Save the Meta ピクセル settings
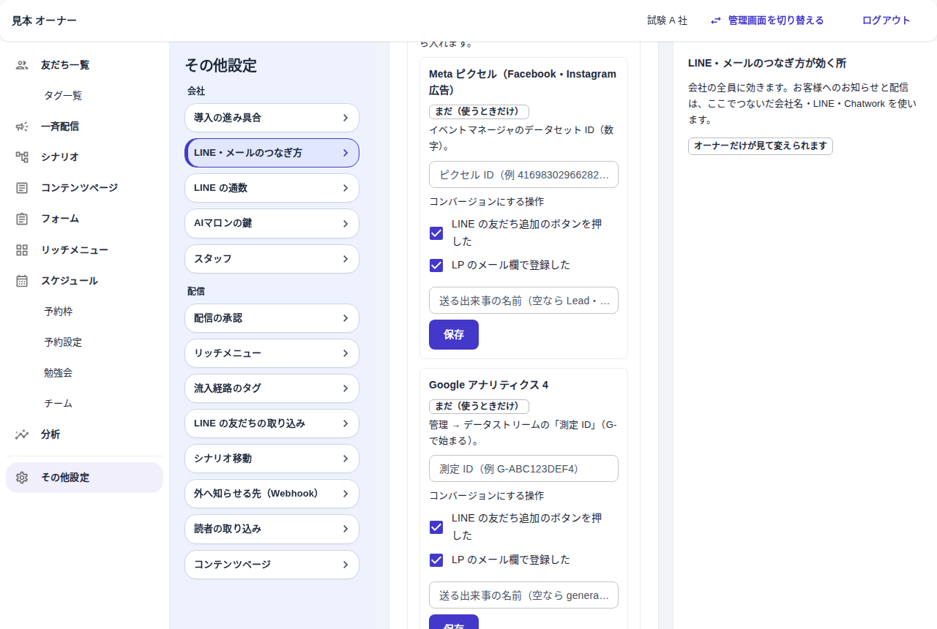The height and width of the screenshot is (629, 937). pyautogui.click(x=454, y=334)
